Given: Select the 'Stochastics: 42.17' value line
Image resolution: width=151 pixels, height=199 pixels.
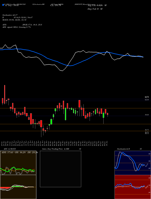Looking at the screenshot, I should click(10, 15).
